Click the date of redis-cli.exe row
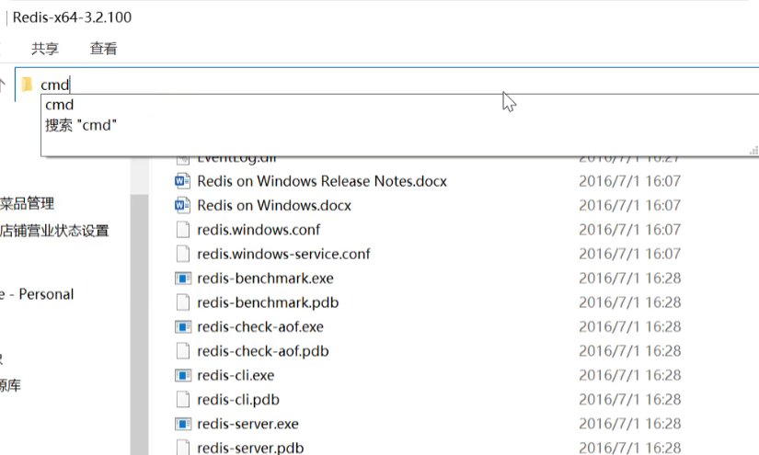This screenshot has width=759, height=455. click(630, 375)
